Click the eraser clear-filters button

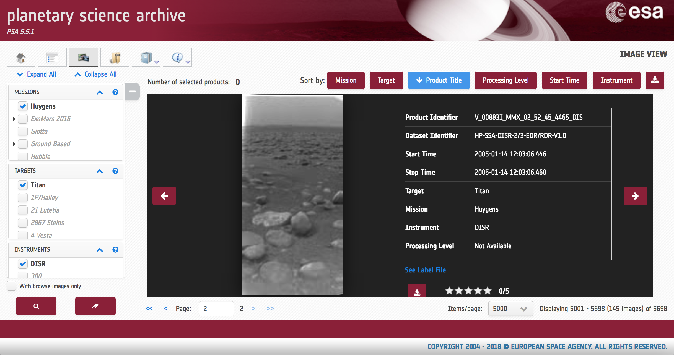click(x=95, y=306)
